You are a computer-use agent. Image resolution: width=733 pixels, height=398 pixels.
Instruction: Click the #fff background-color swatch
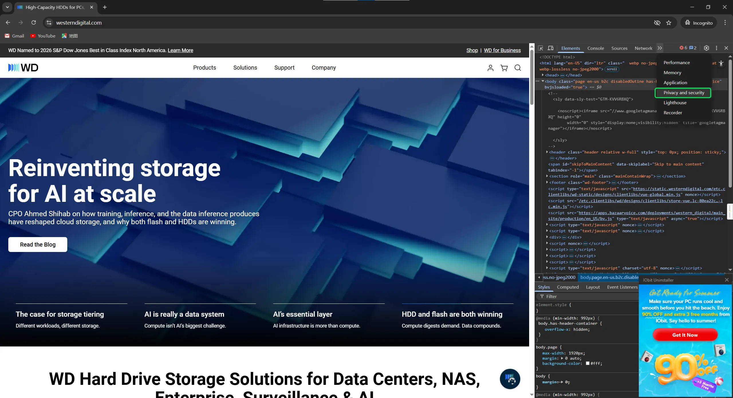pos(588,364)
